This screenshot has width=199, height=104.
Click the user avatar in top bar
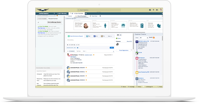[x=161, y=10]
